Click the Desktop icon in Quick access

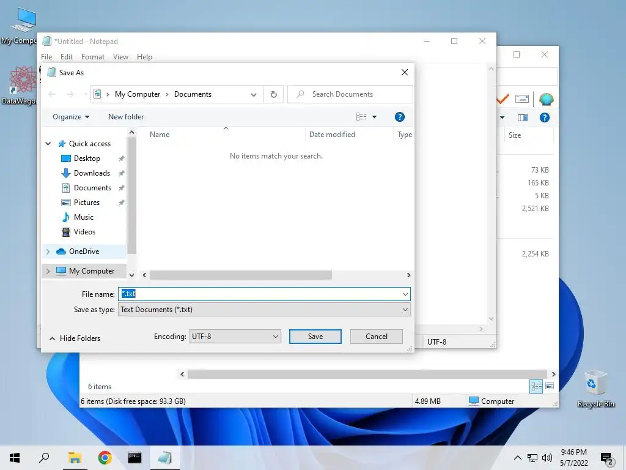click(66, 159)
